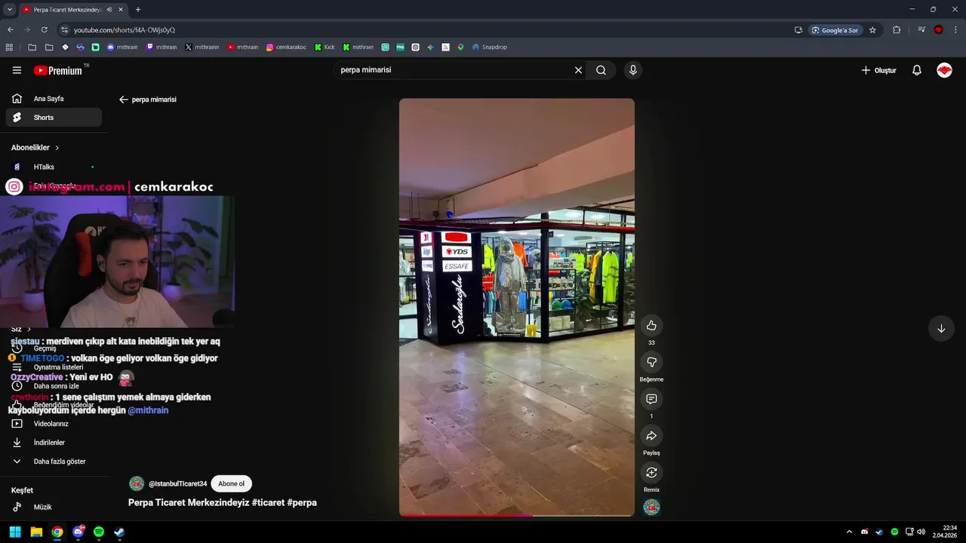Screen dimensions: 966x543
Task: Open the Oluştur create menu
Action: [x=879, y=70]
